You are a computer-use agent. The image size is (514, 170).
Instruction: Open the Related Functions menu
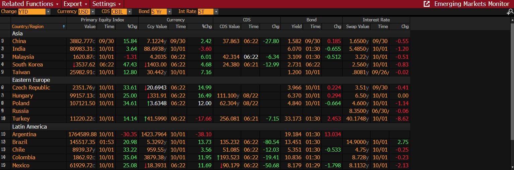[x=30, y=4]
